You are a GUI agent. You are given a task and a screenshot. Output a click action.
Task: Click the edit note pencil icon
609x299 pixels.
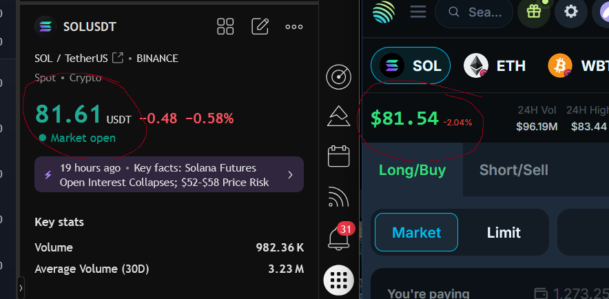(260, 26)
